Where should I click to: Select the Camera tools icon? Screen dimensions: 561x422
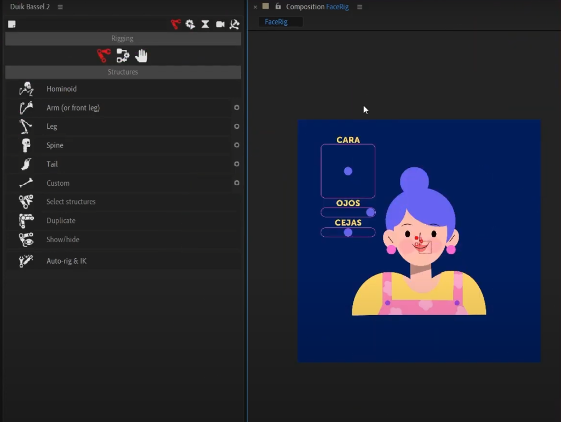[x=221, y=24]
